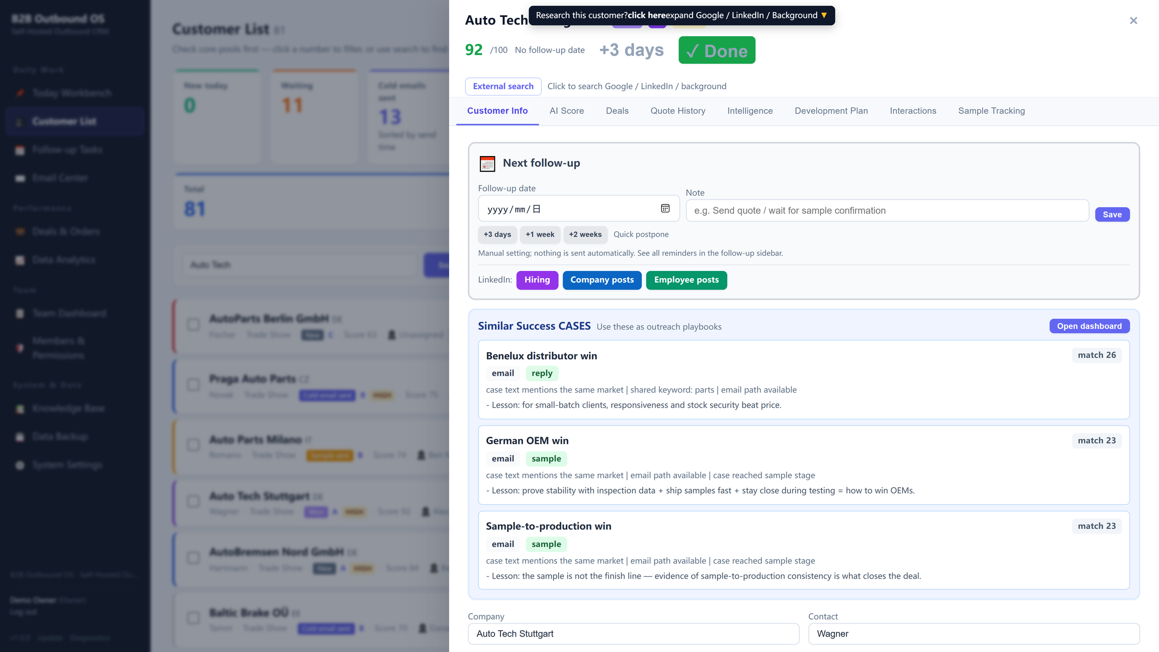1159x652 pixels.
Task: Open the Quote History tab
Action: point(678,111)
